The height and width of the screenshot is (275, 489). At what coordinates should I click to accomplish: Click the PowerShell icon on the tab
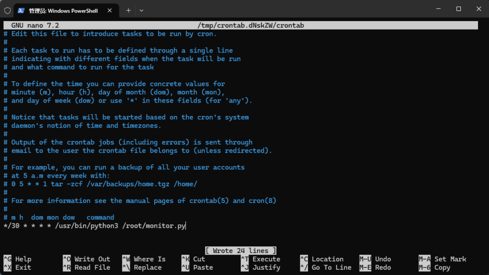click(21, 10)
